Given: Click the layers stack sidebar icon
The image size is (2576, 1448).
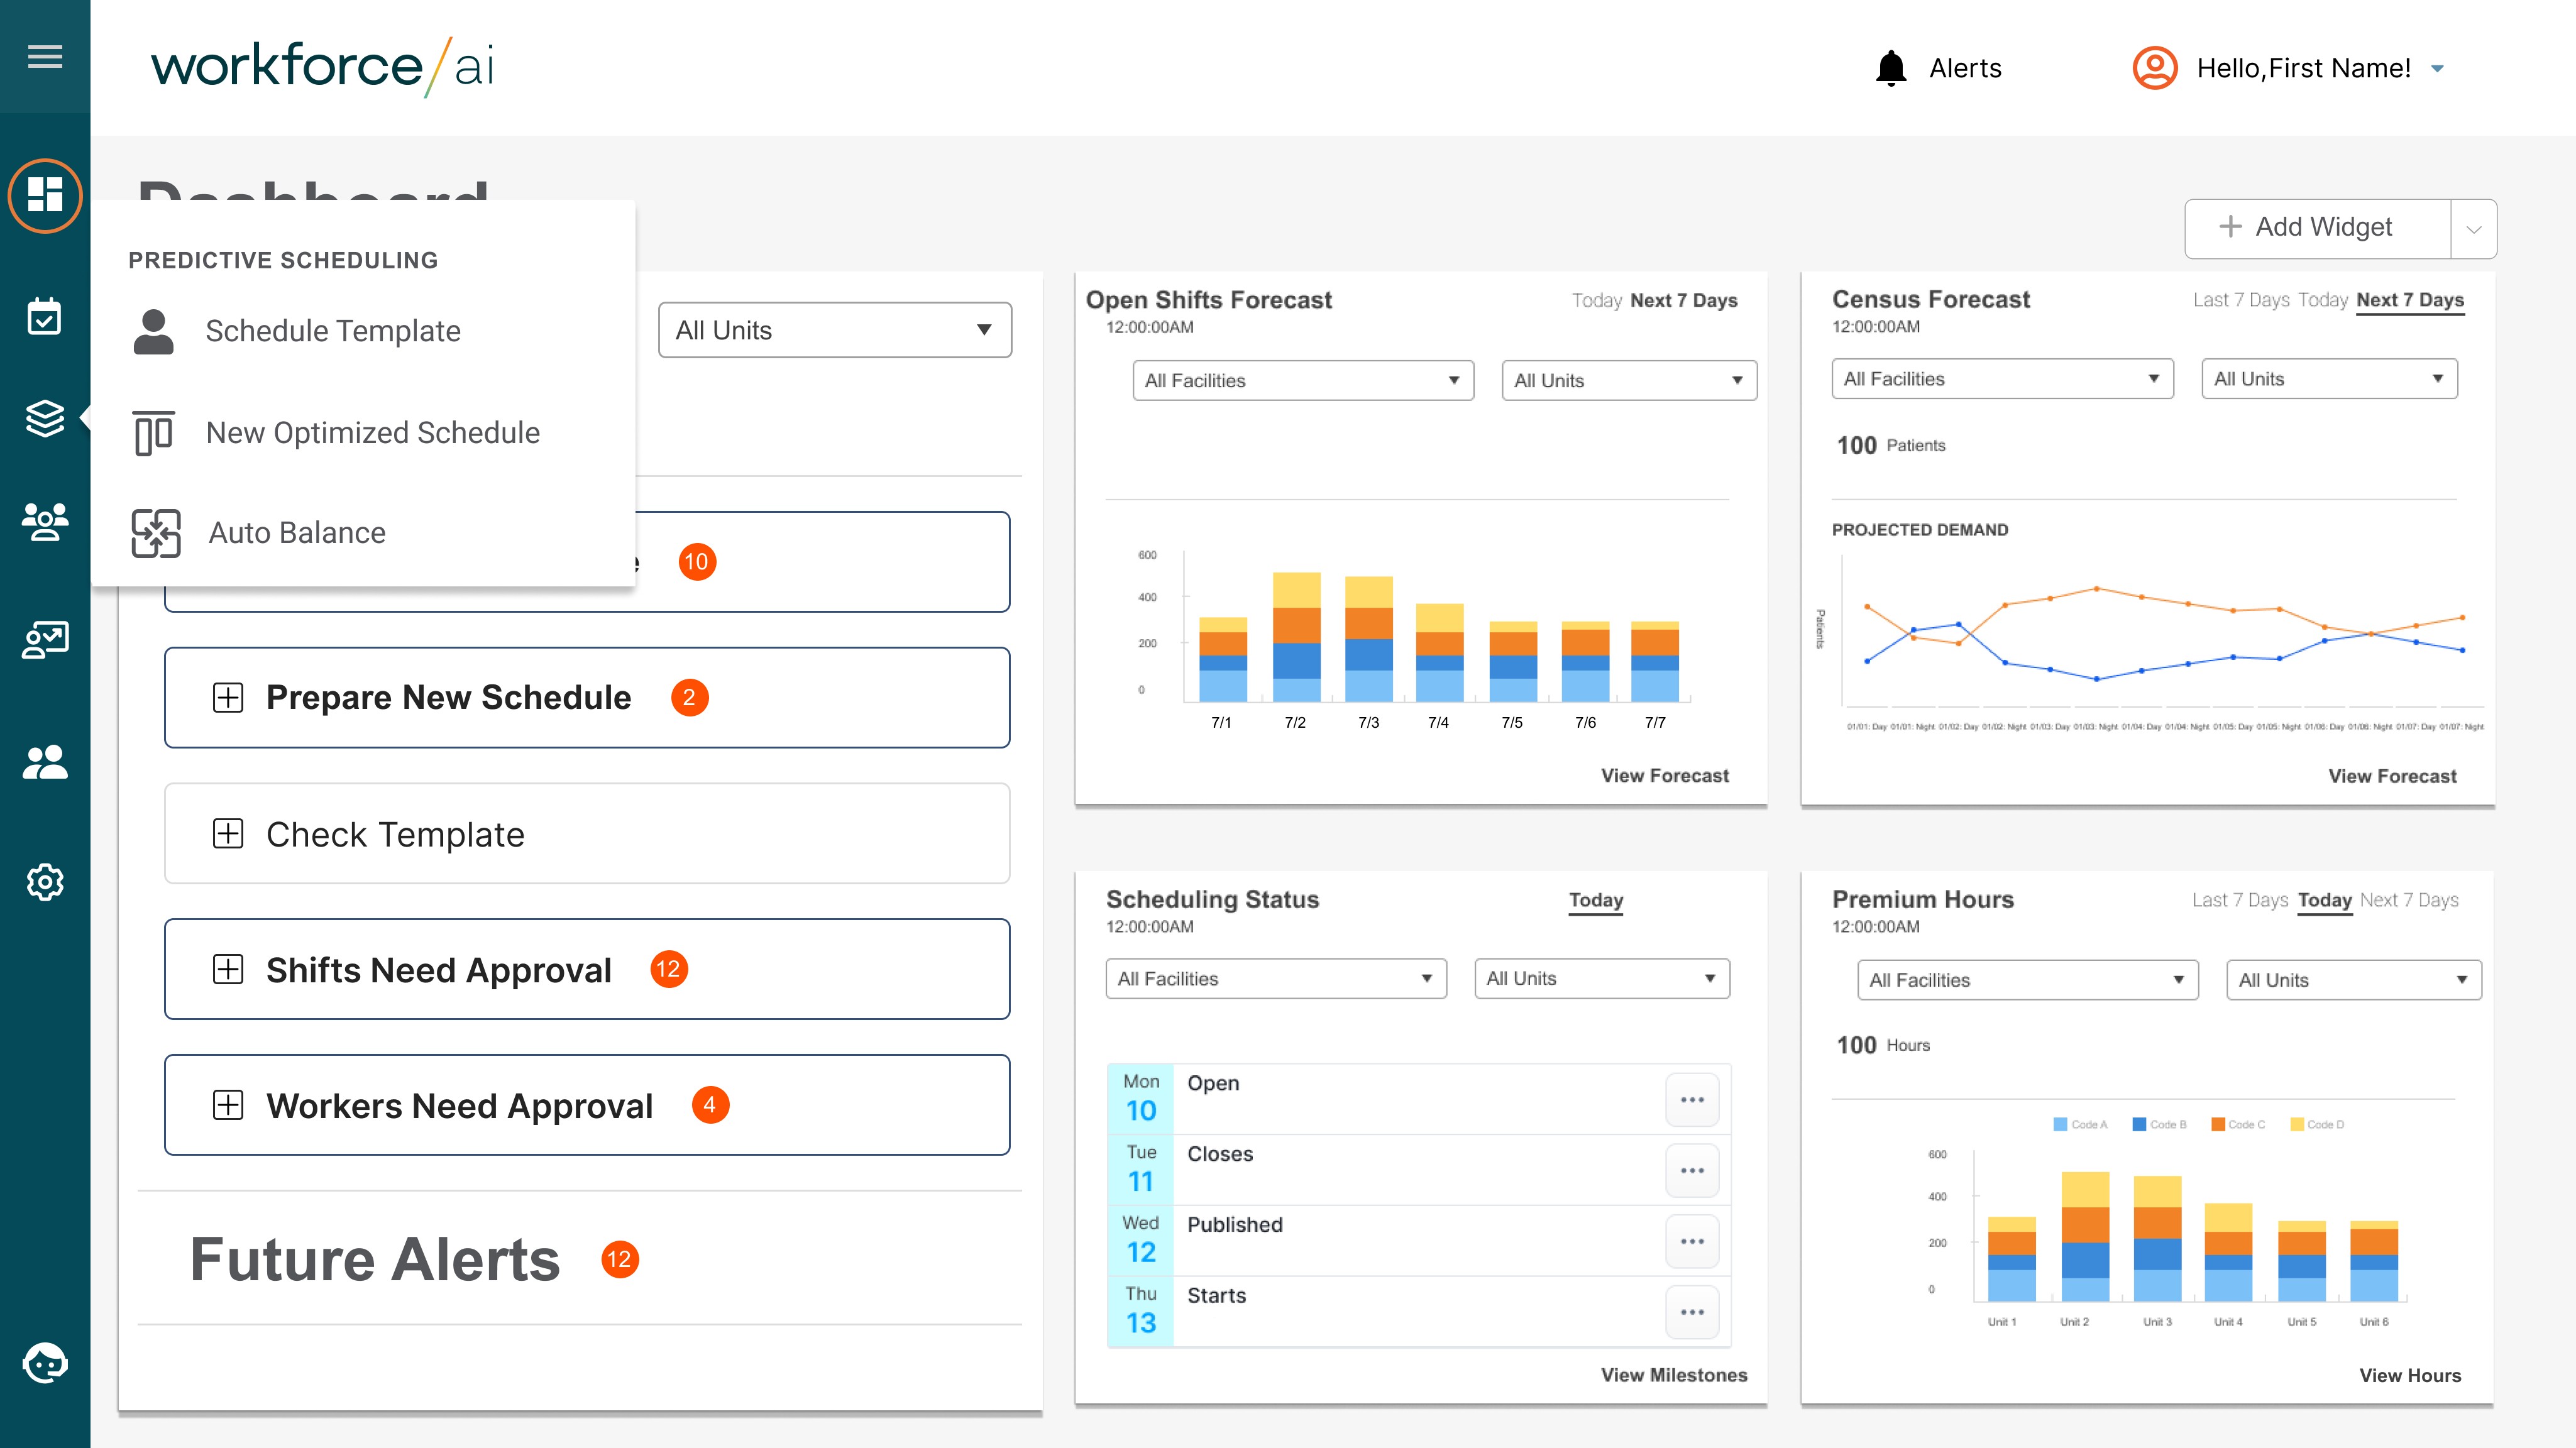Looking at the screenshot, I should click(45, 419).
